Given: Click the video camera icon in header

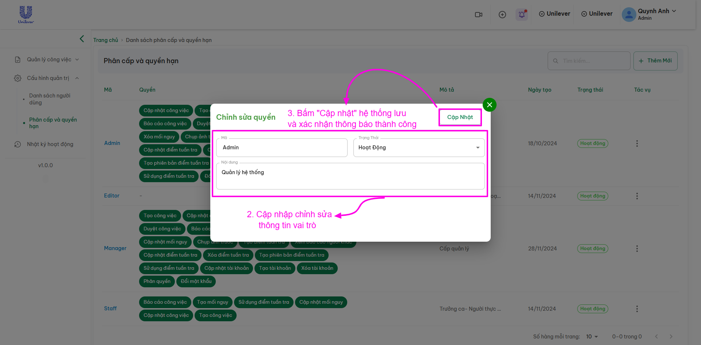Looking at the screenshot, I should (x=478, y=15).
